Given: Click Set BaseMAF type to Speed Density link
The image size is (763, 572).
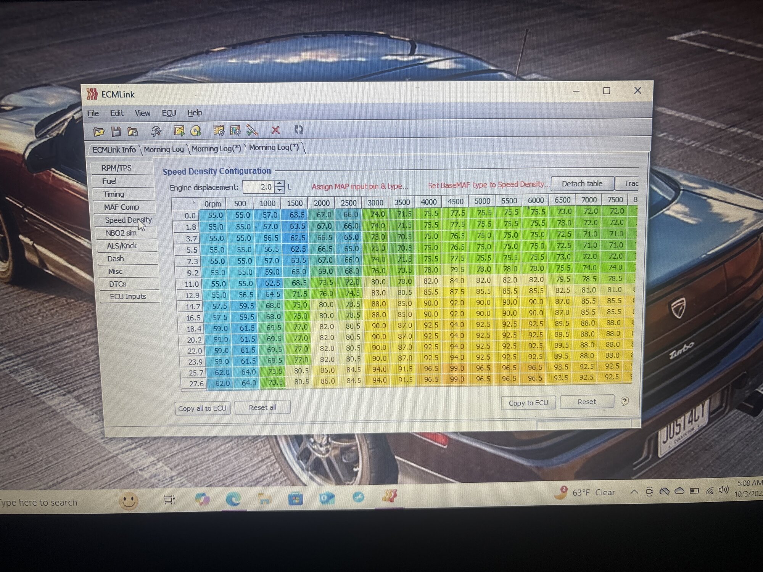Looking at the screenshot, I should 488,185.
